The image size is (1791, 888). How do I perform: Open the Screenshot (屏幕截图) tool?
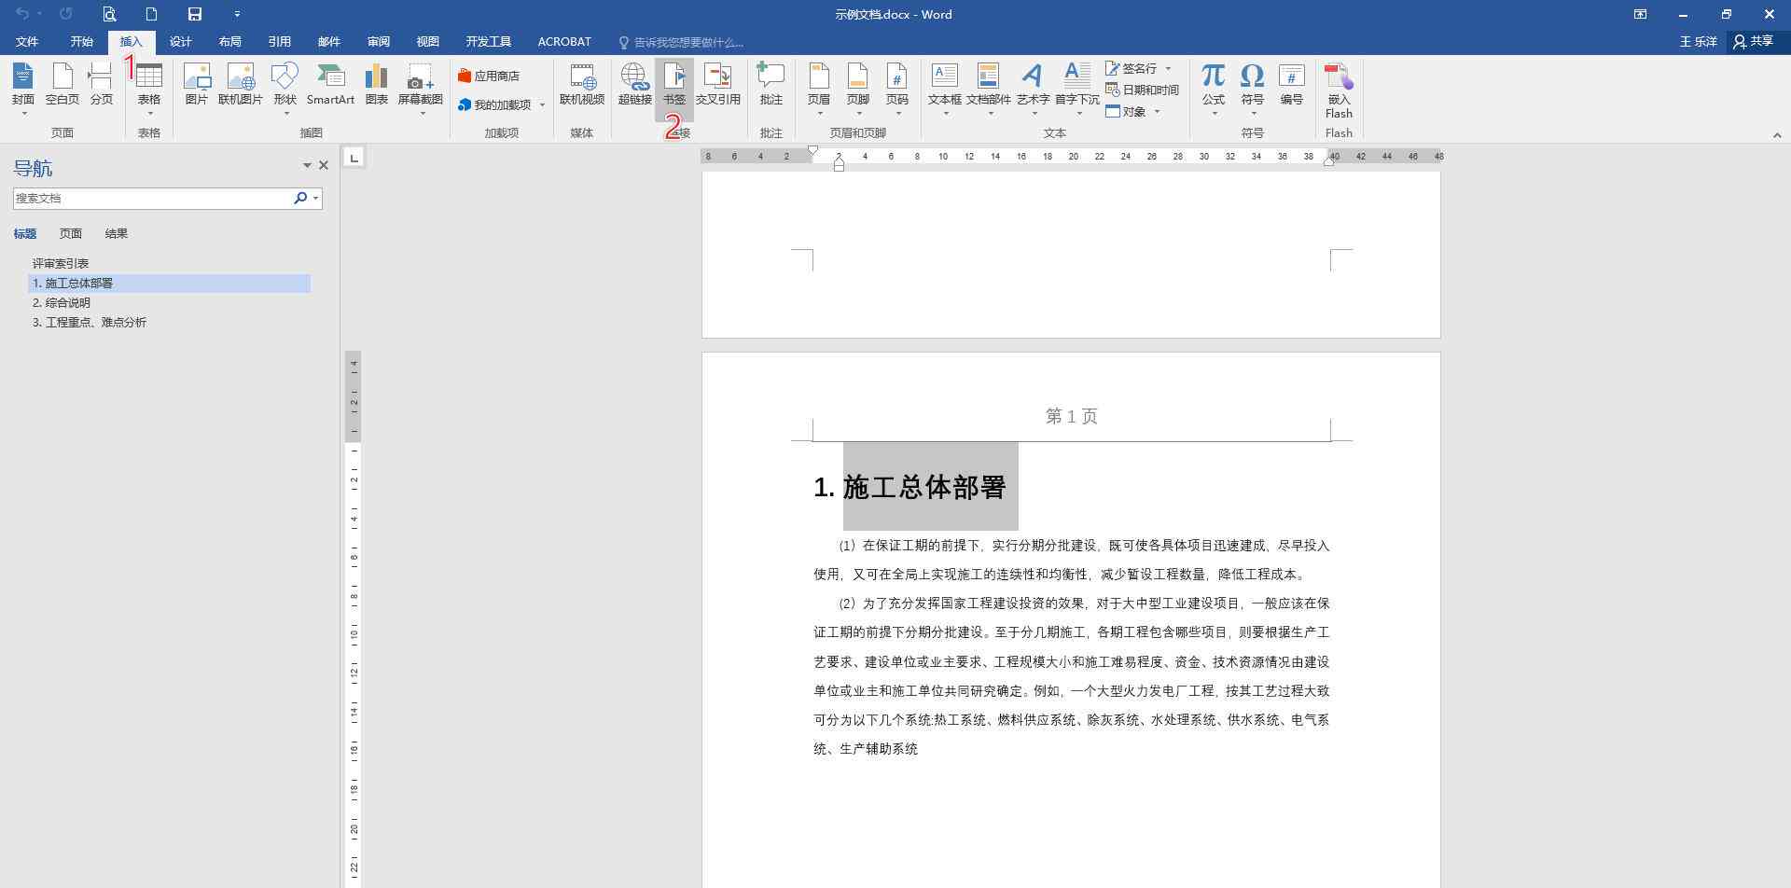coord(421,89)
